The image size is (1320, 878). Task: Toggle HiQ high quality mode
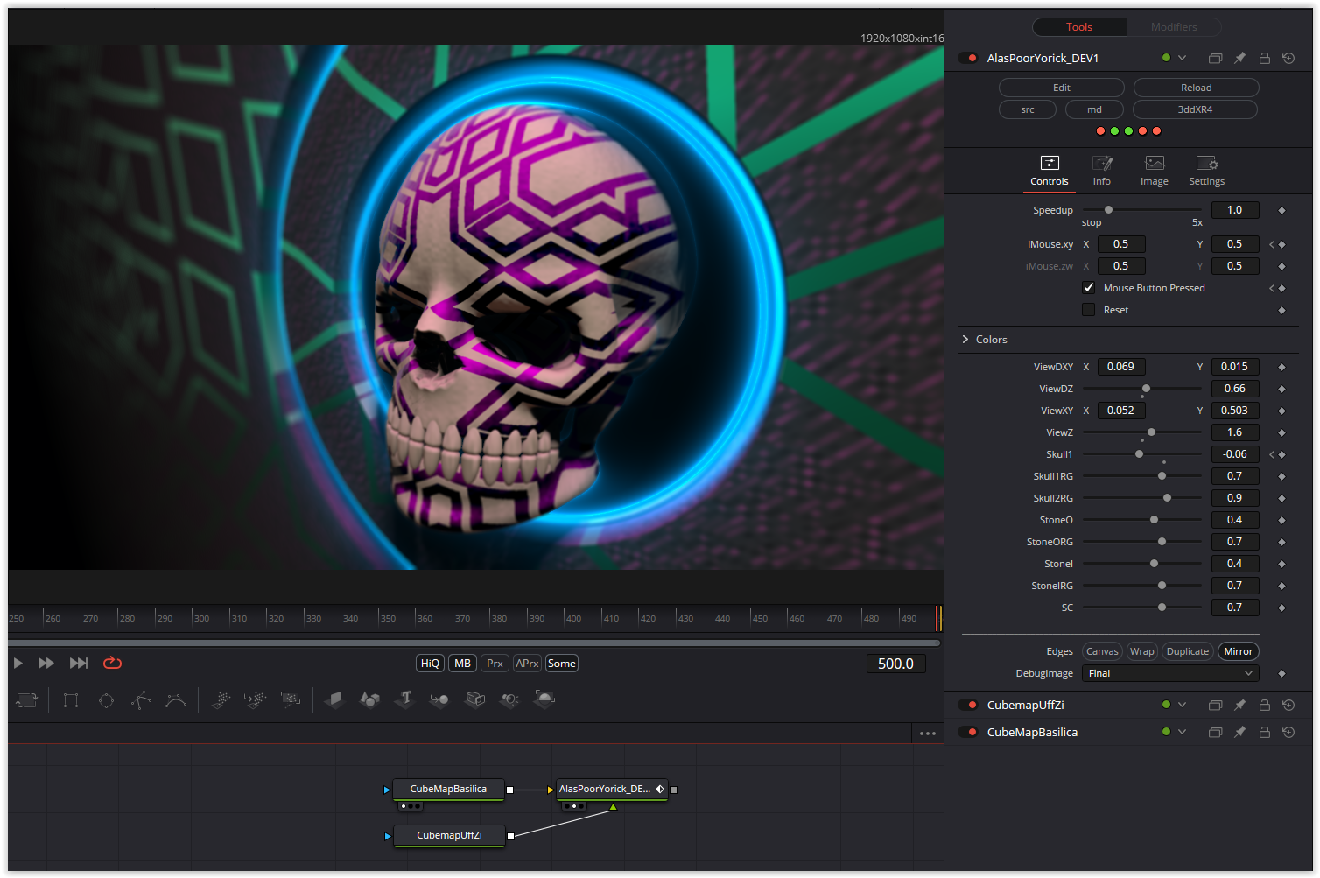430,664
